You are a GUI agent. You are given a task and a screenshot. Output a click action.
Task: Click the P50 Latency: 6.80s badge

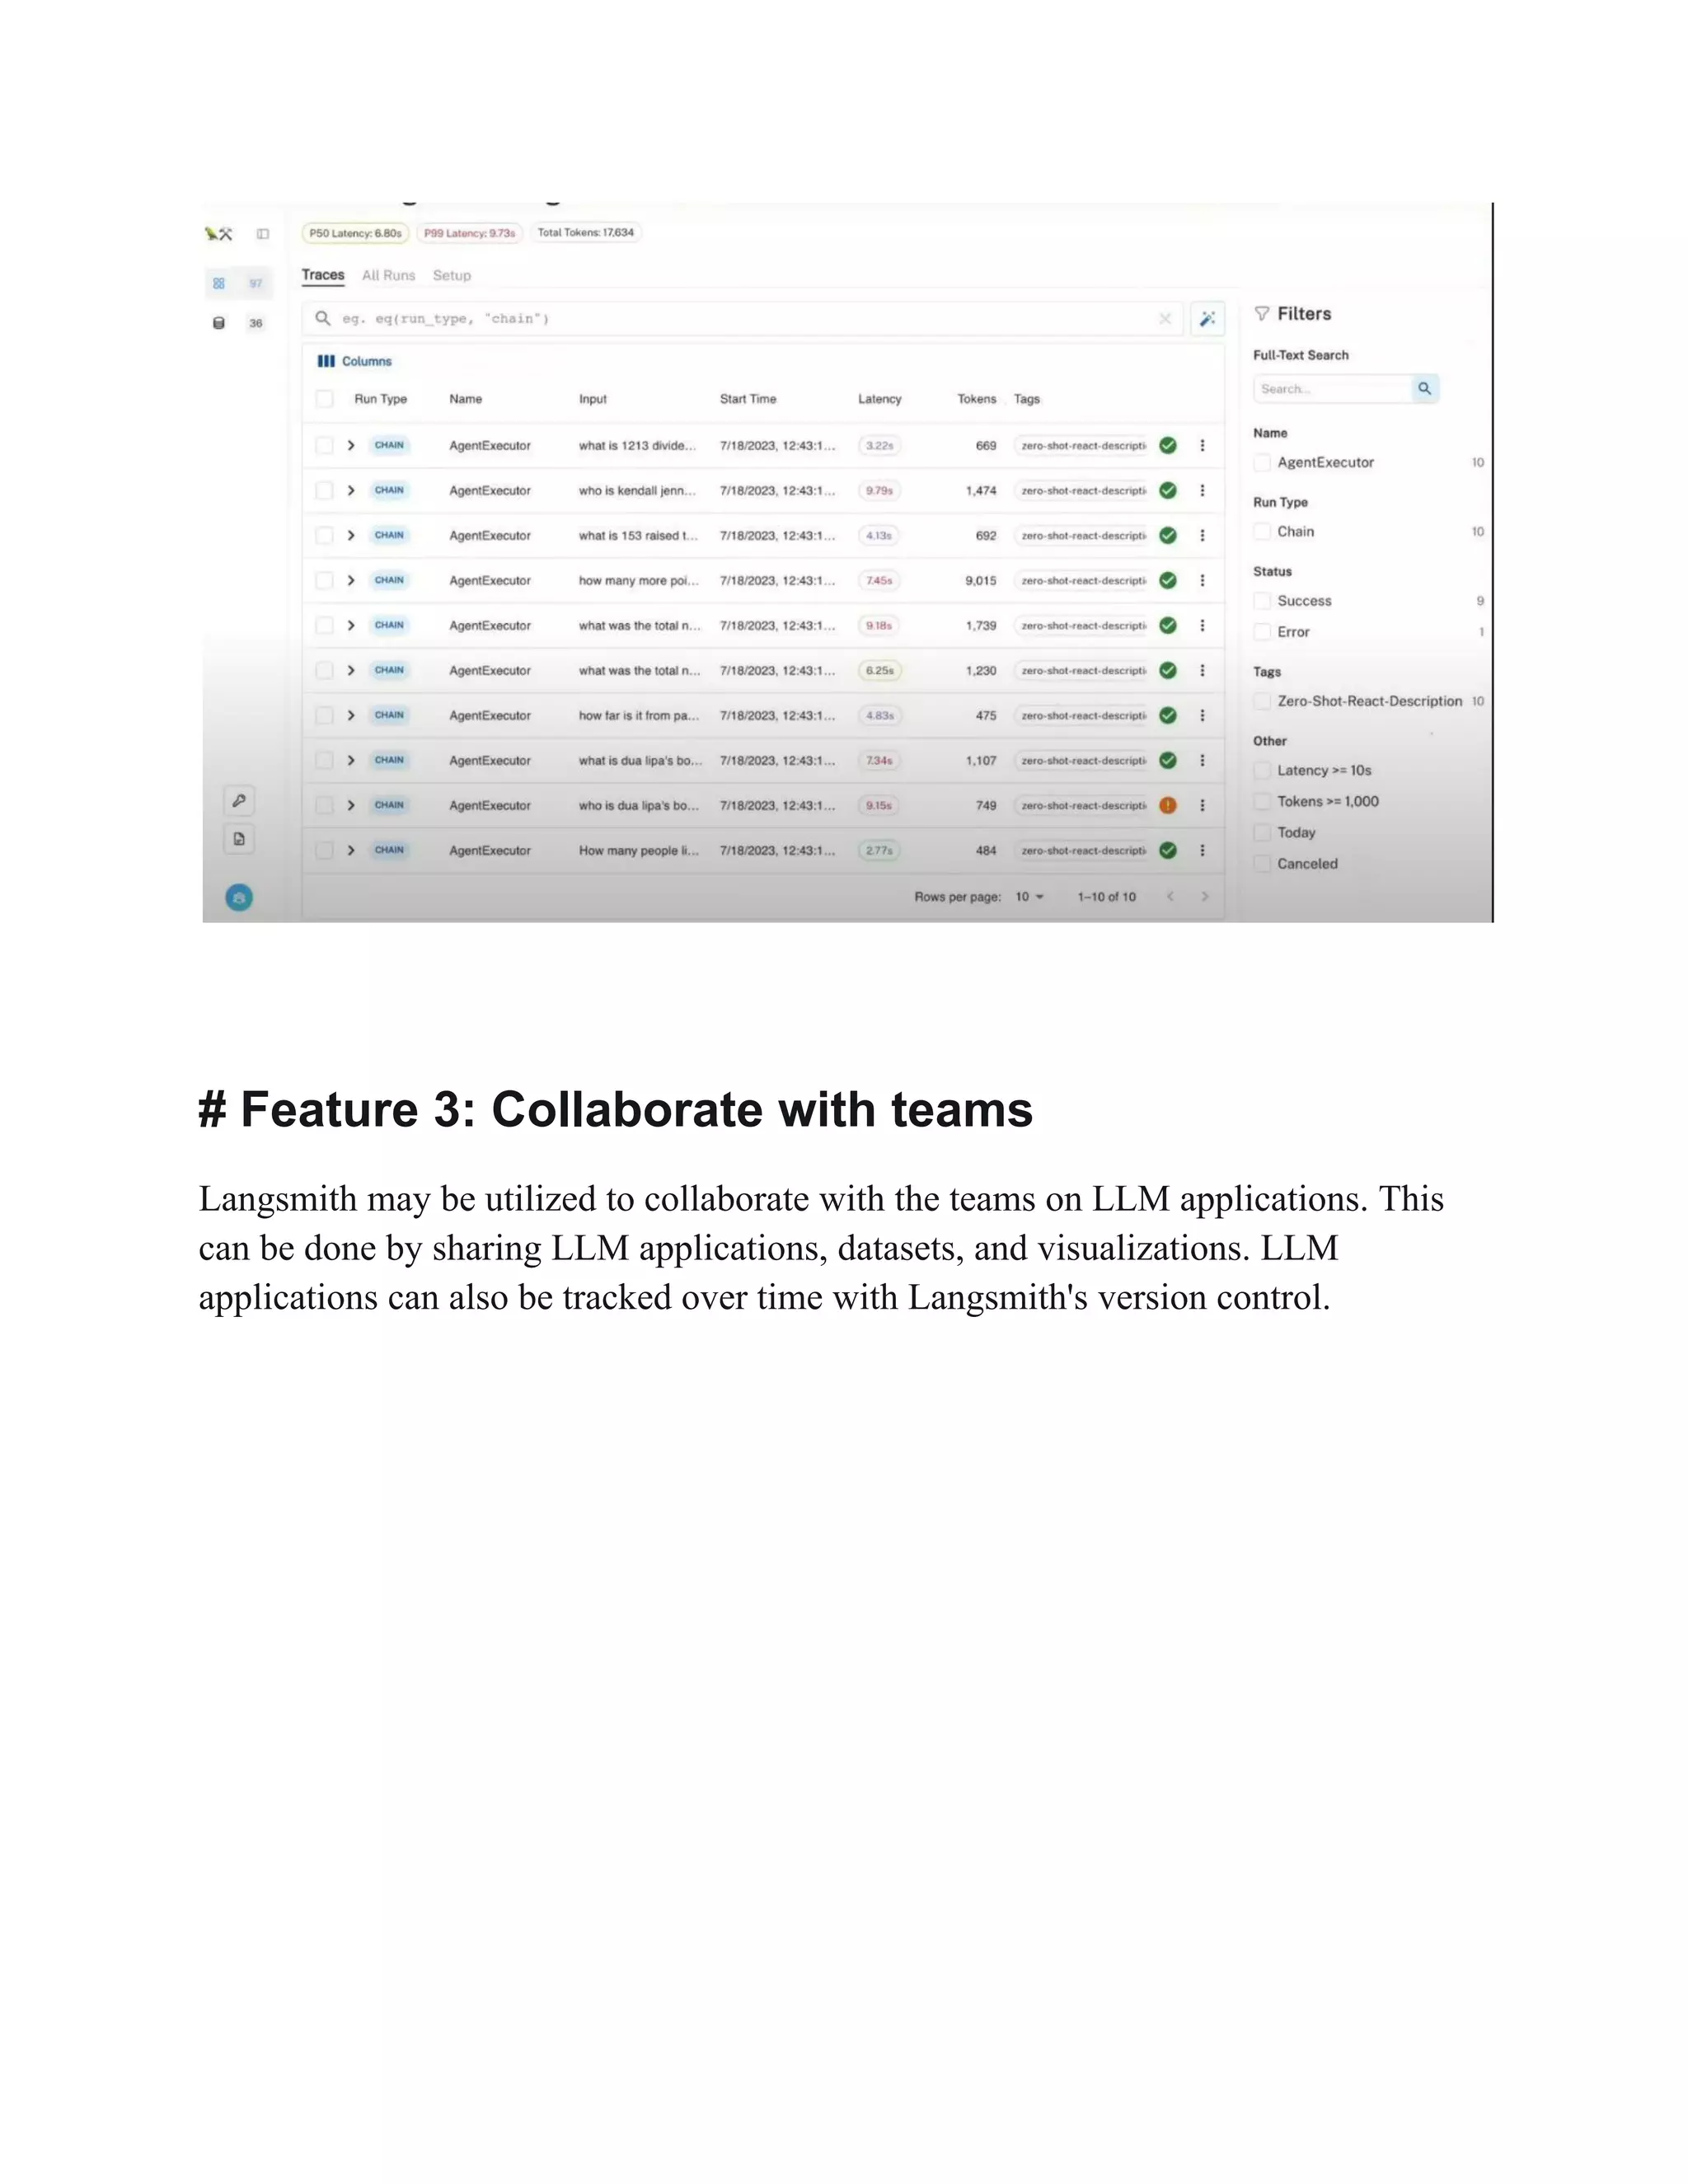[355, 233]
